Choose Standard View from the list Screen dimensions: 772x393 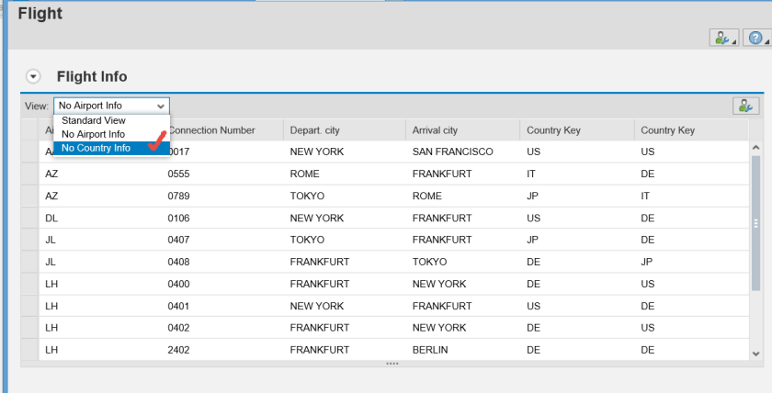click(x=94, y=120)
